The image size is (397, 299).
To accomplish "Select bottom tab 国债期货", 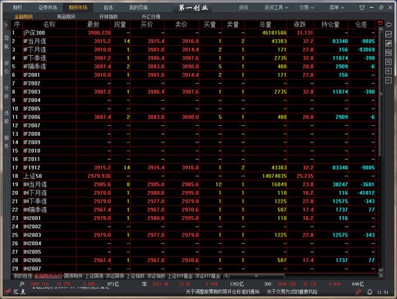I will pyautogui.click(x=73, y=276).
